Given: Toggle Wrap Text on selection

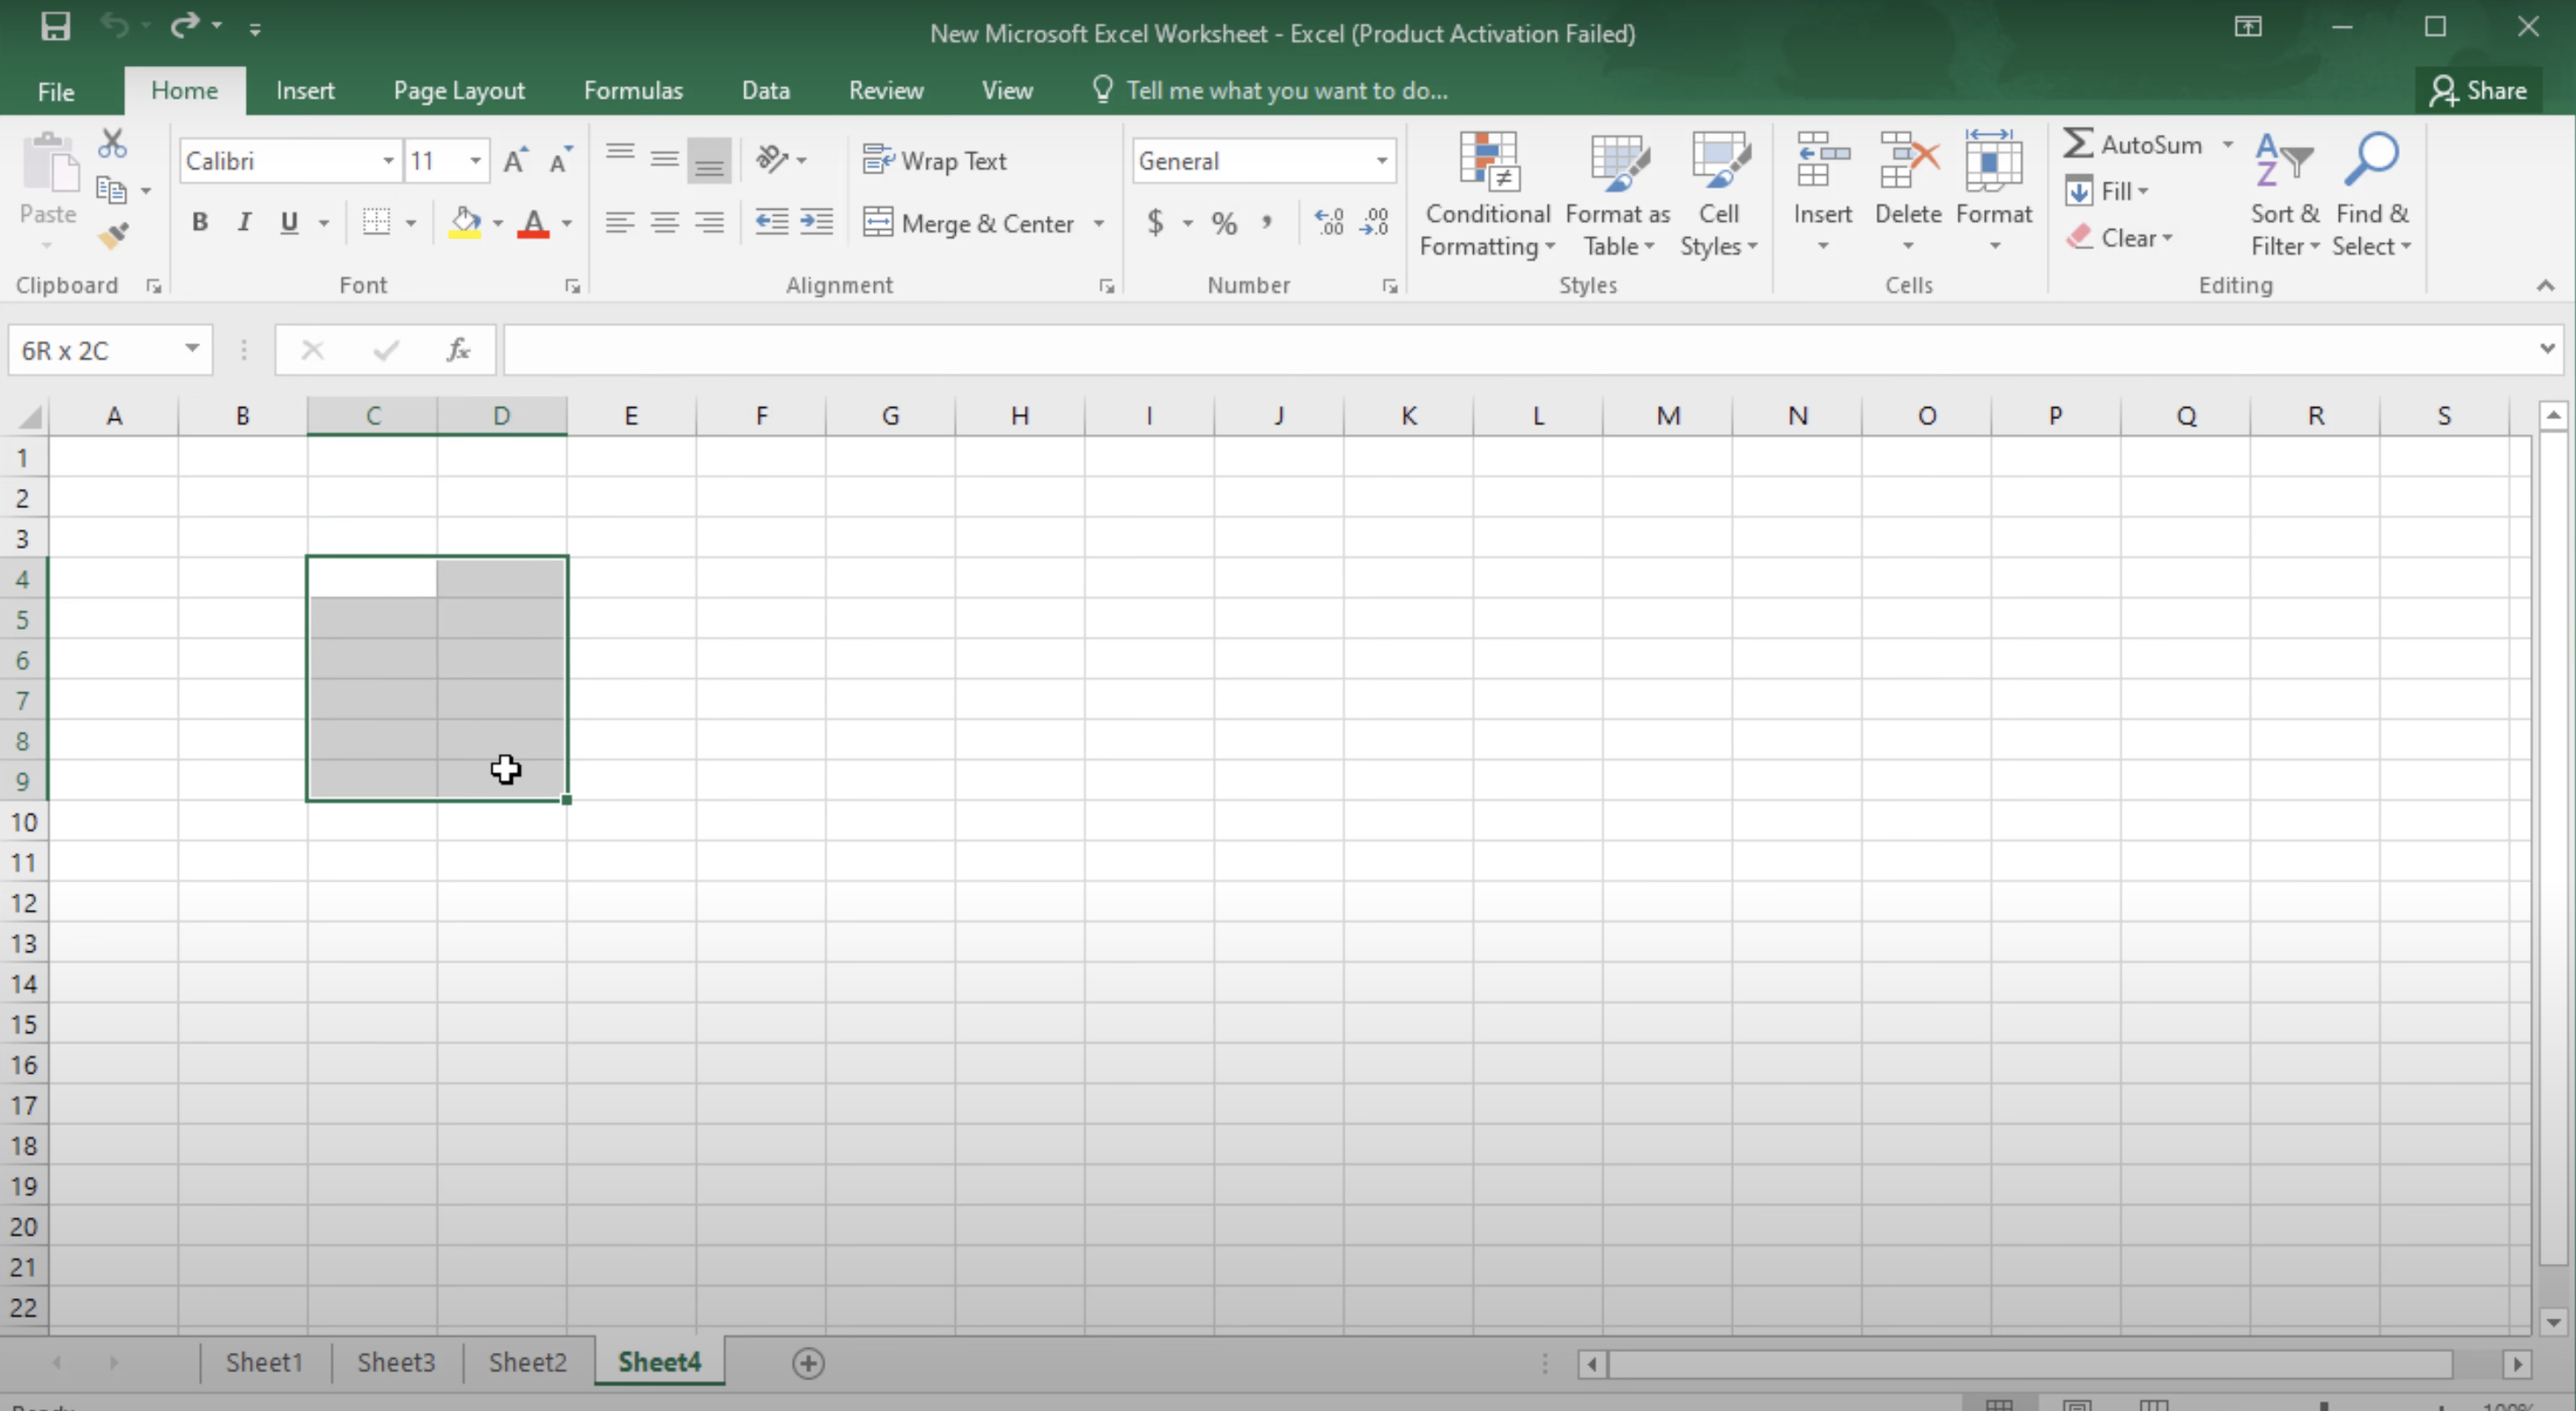Looking at the screenshot, I should pos(935,161).
